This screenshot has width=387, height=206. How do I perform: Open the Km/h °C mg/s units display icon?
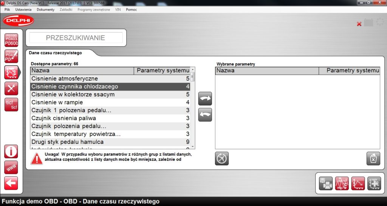(x=342, y=183)
